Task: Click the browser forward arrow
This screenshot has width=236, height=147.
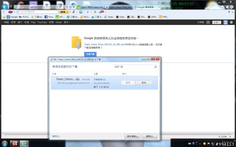Action: [11, 7]
